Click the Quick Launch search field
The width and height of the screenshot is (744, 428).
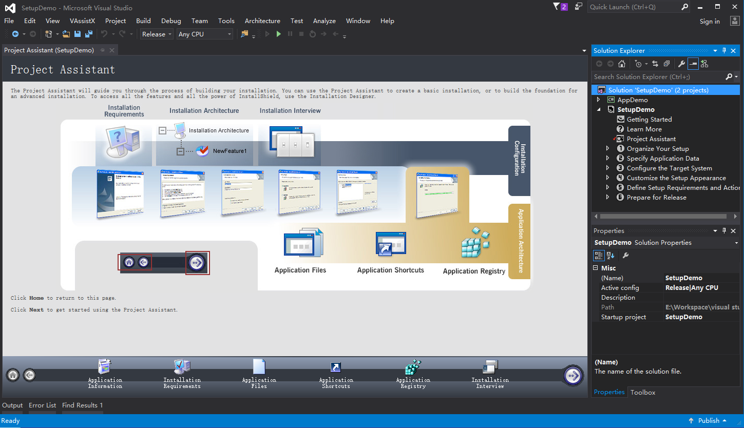click(x=634, y=7)
